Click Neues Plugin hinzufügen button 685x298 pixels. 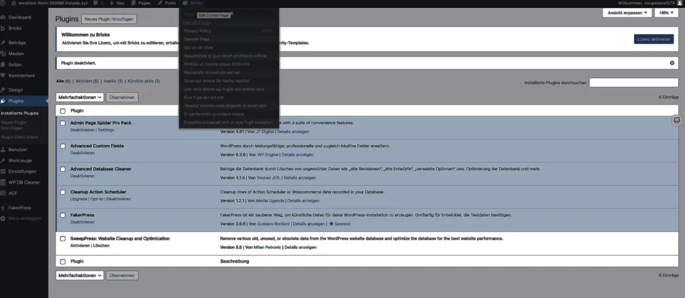[x=109, y=19]
